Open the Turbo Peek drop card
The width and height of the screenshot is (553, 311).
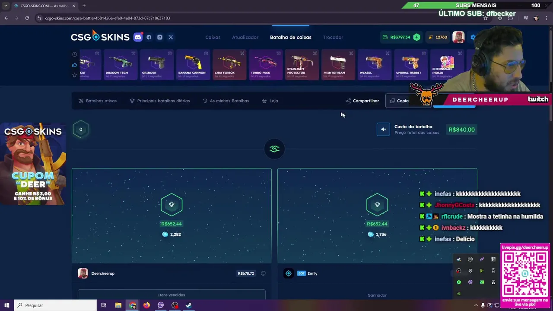266,65
